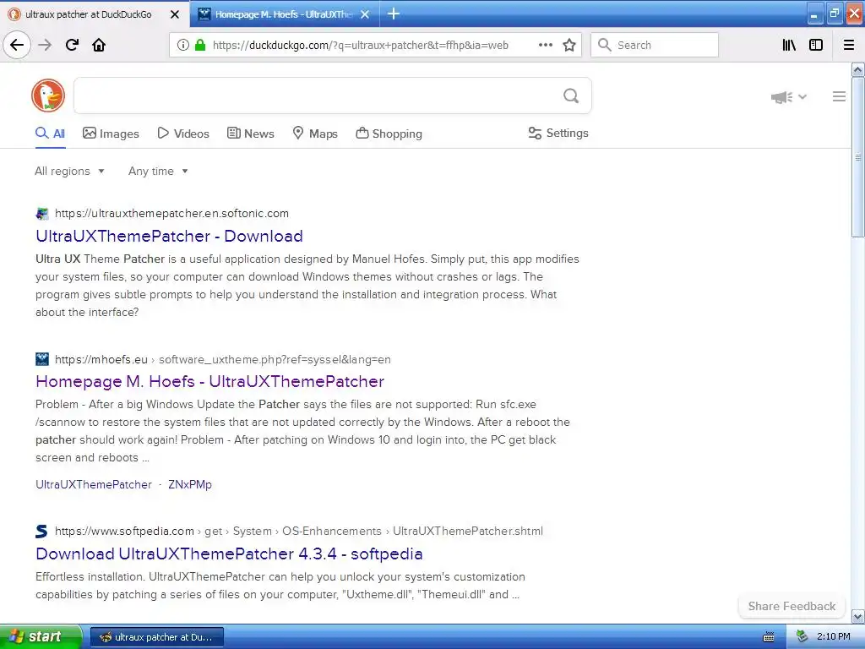Open the browser home page
The height and width of the screenshot is (649, 865).
click(99, 45)
